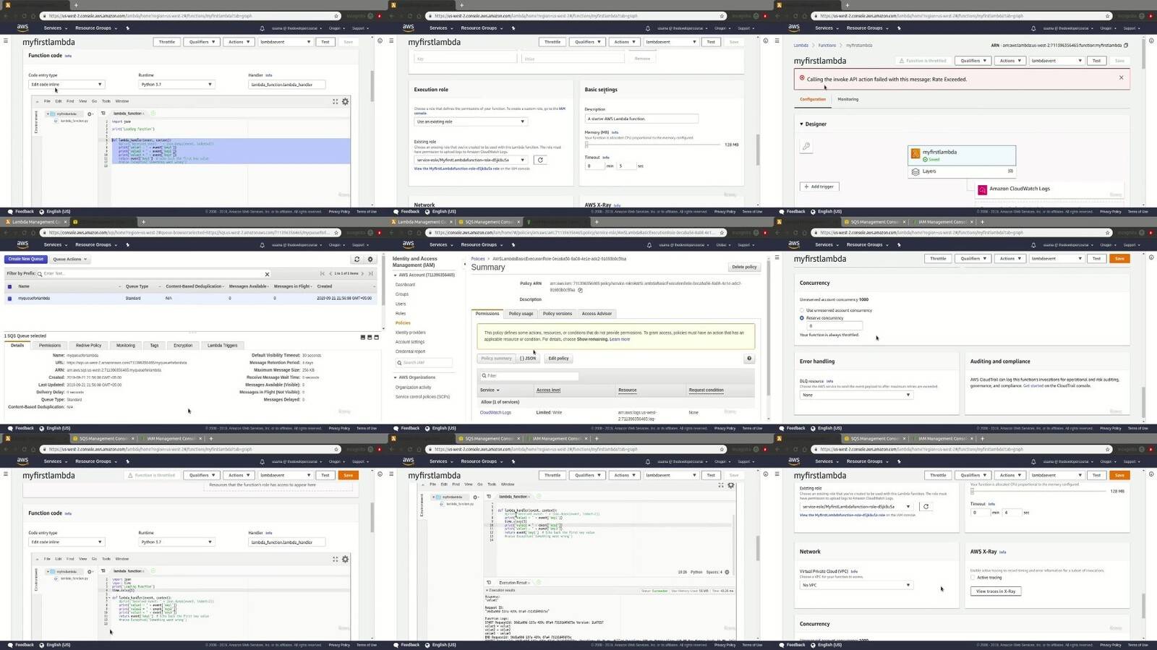Open the No VPC dropdown

pyautogui.click(x=856, y=585)
